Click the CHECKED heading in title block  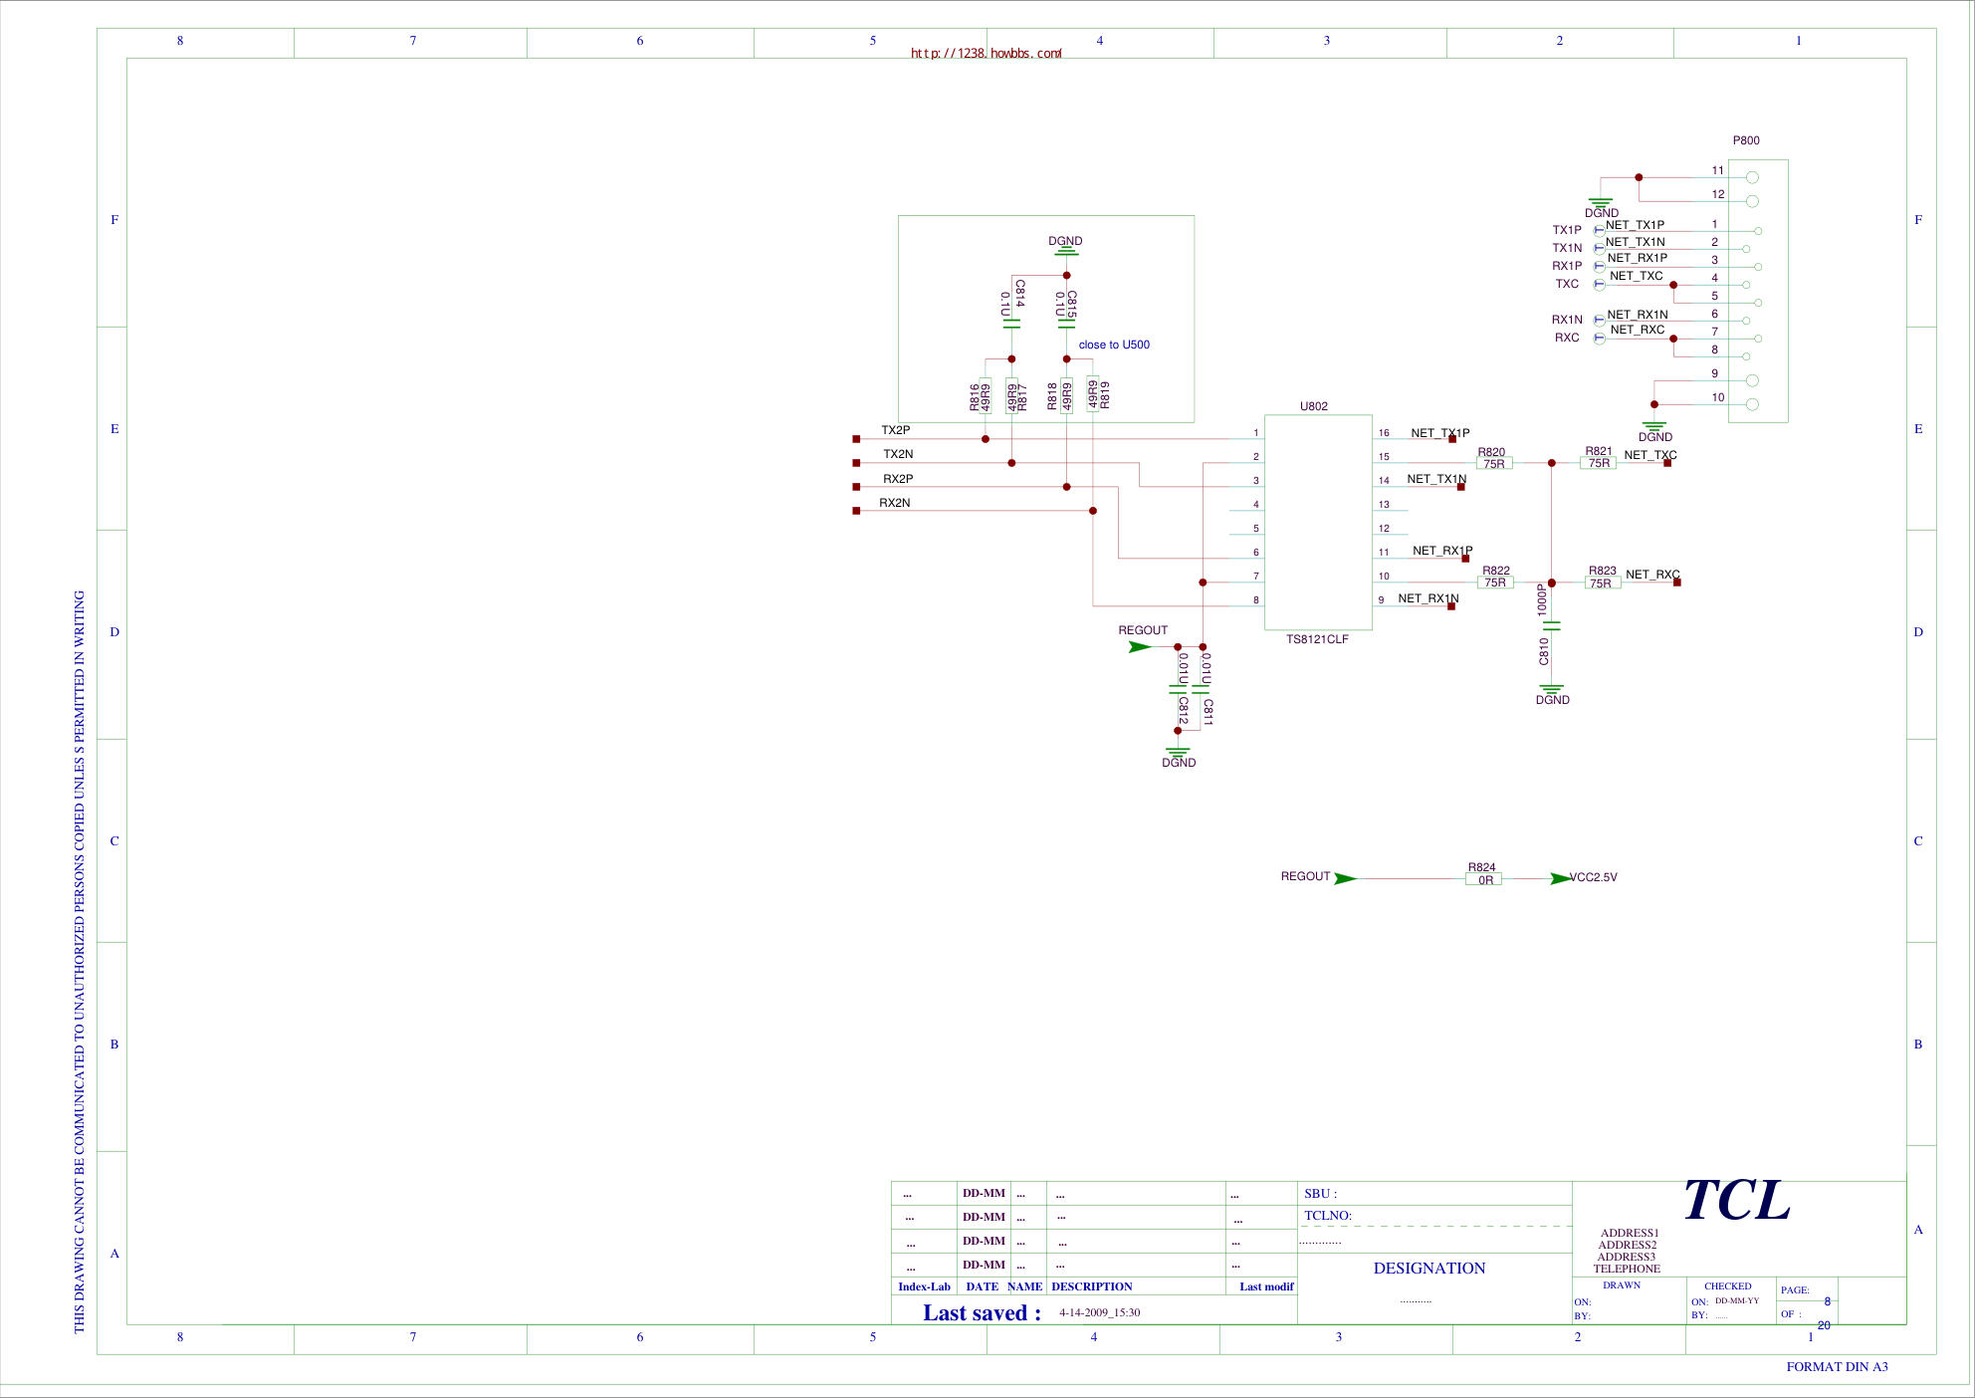click(x=1728, y=1286)
